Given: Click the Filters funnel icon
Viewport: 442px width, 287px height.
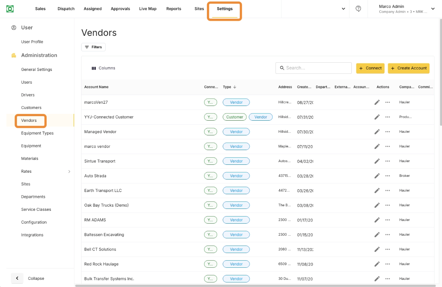Looking at the screenshot, I should (87, 47).
